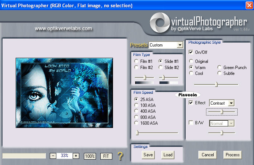Click the FIT preview button
This screenshot has width=254, height=165.
tap(106, 156)
